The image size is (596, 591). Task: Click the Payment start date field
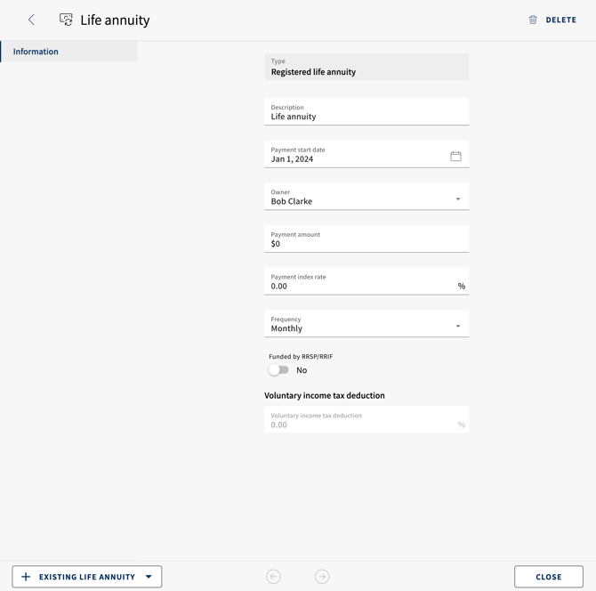pyautogui.click(x=366, y=154)
